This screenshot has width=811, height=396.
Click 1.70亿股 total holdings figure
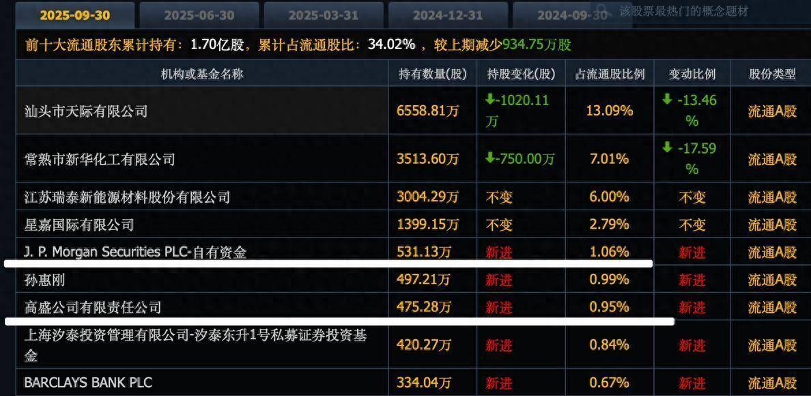(216, 45)
